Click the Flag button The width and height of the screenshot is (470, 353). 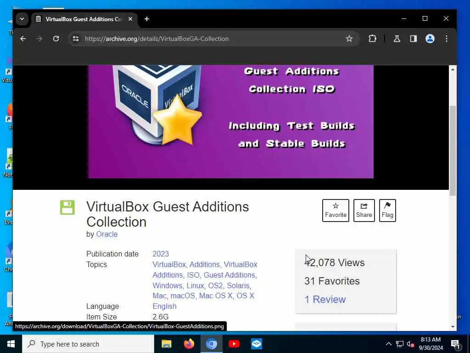click(387, 211)
